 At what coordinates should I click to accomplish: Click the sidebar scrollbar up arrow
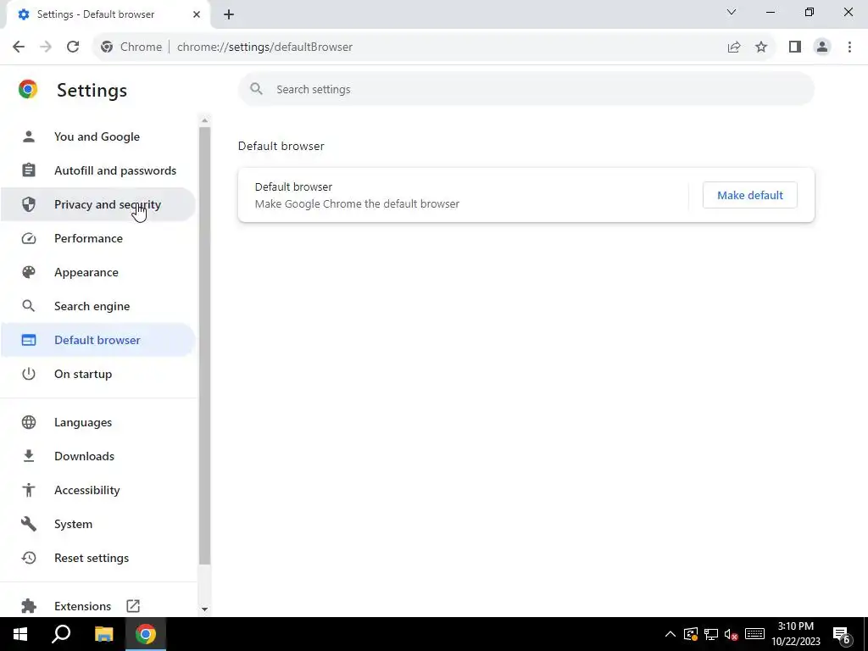204,120
